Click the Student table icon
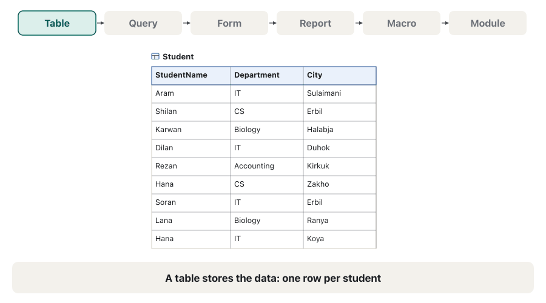 [155, 56]
